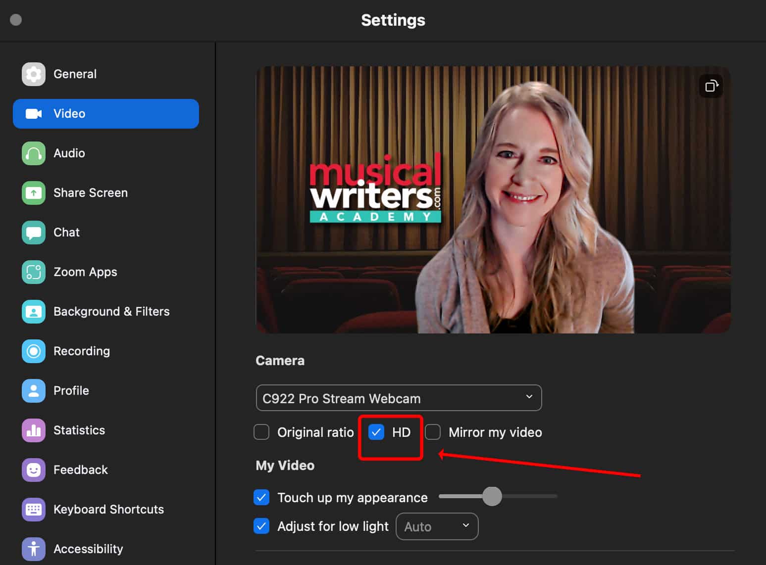This screenshot has height=565, width=766.
Task: Open the C922 Pro Stream Webcam dropdown
Action: [x=399, y=398]
